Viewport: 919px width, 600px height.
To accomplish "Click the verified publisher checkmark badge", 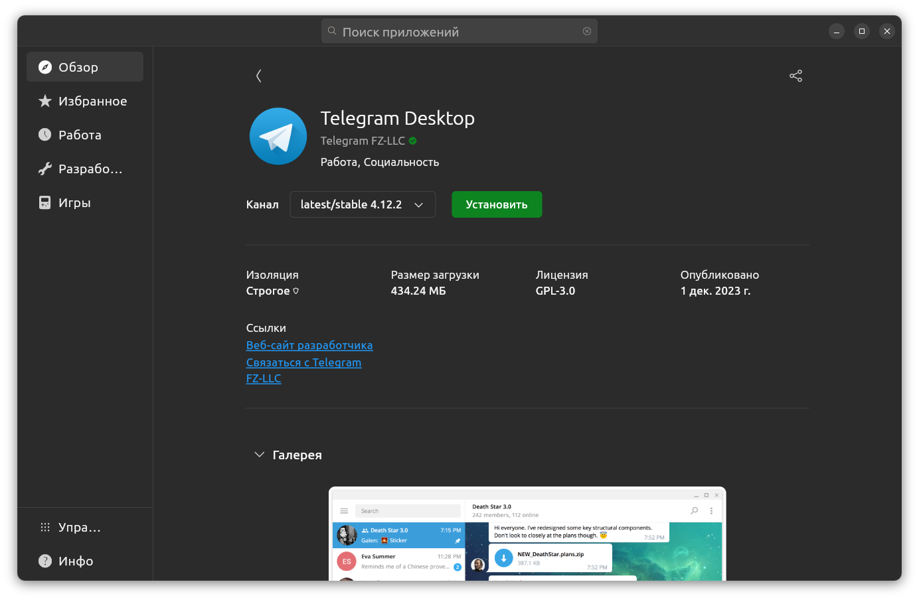I will (x=413, y=141).
